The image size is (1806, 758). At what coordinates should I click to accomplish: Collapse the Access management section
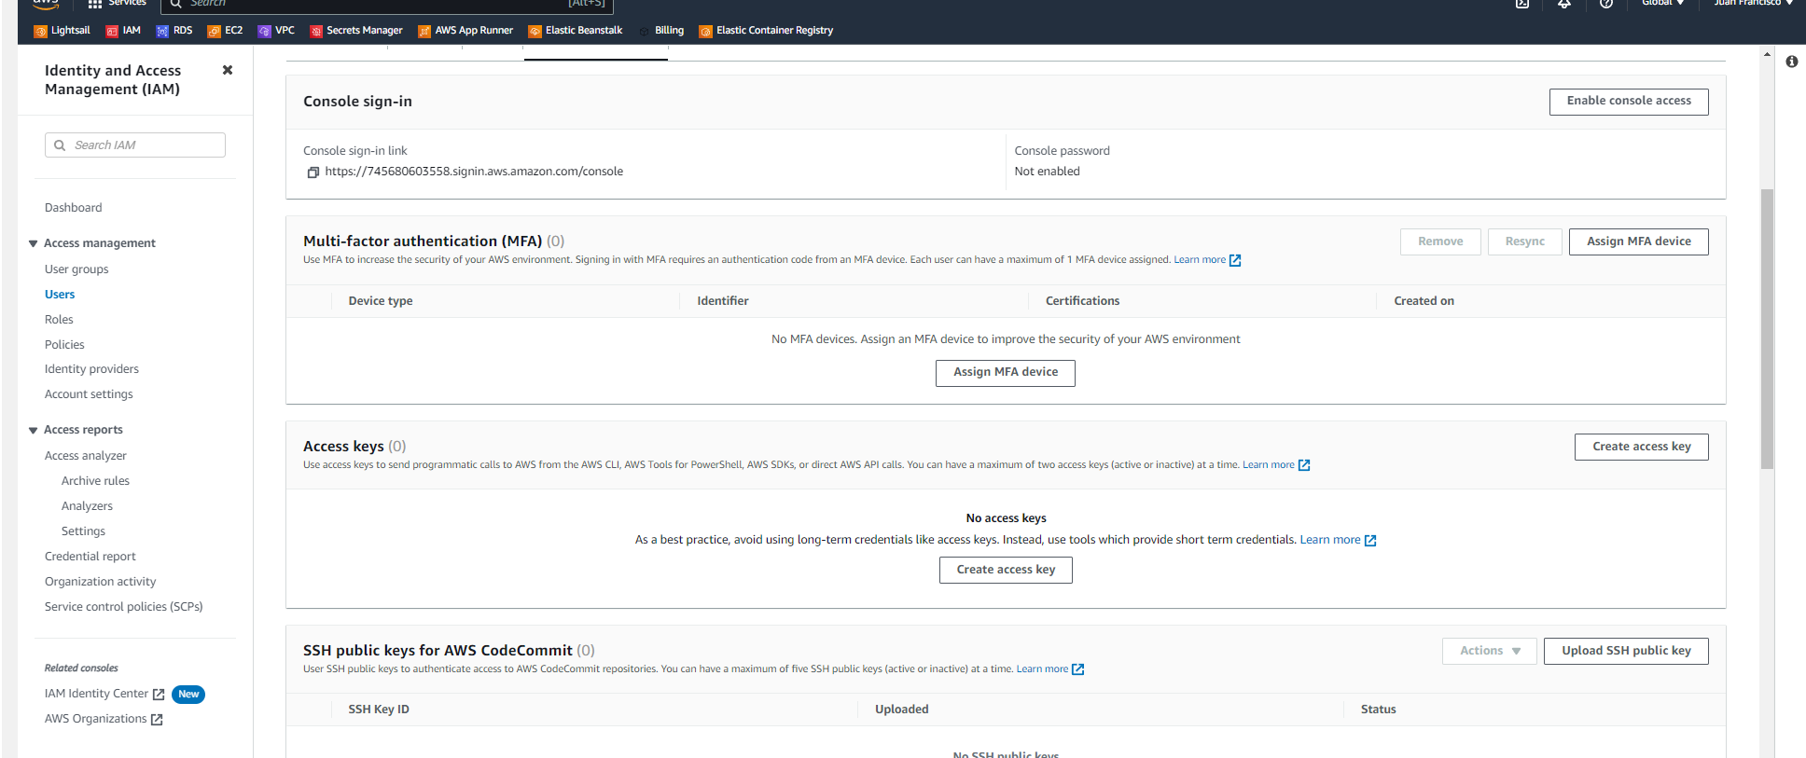(x=34, y=243)
